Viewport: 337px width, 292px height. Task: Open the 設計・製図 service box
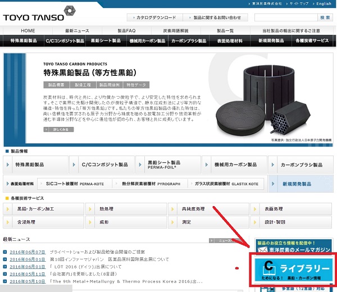coord(291,222)
